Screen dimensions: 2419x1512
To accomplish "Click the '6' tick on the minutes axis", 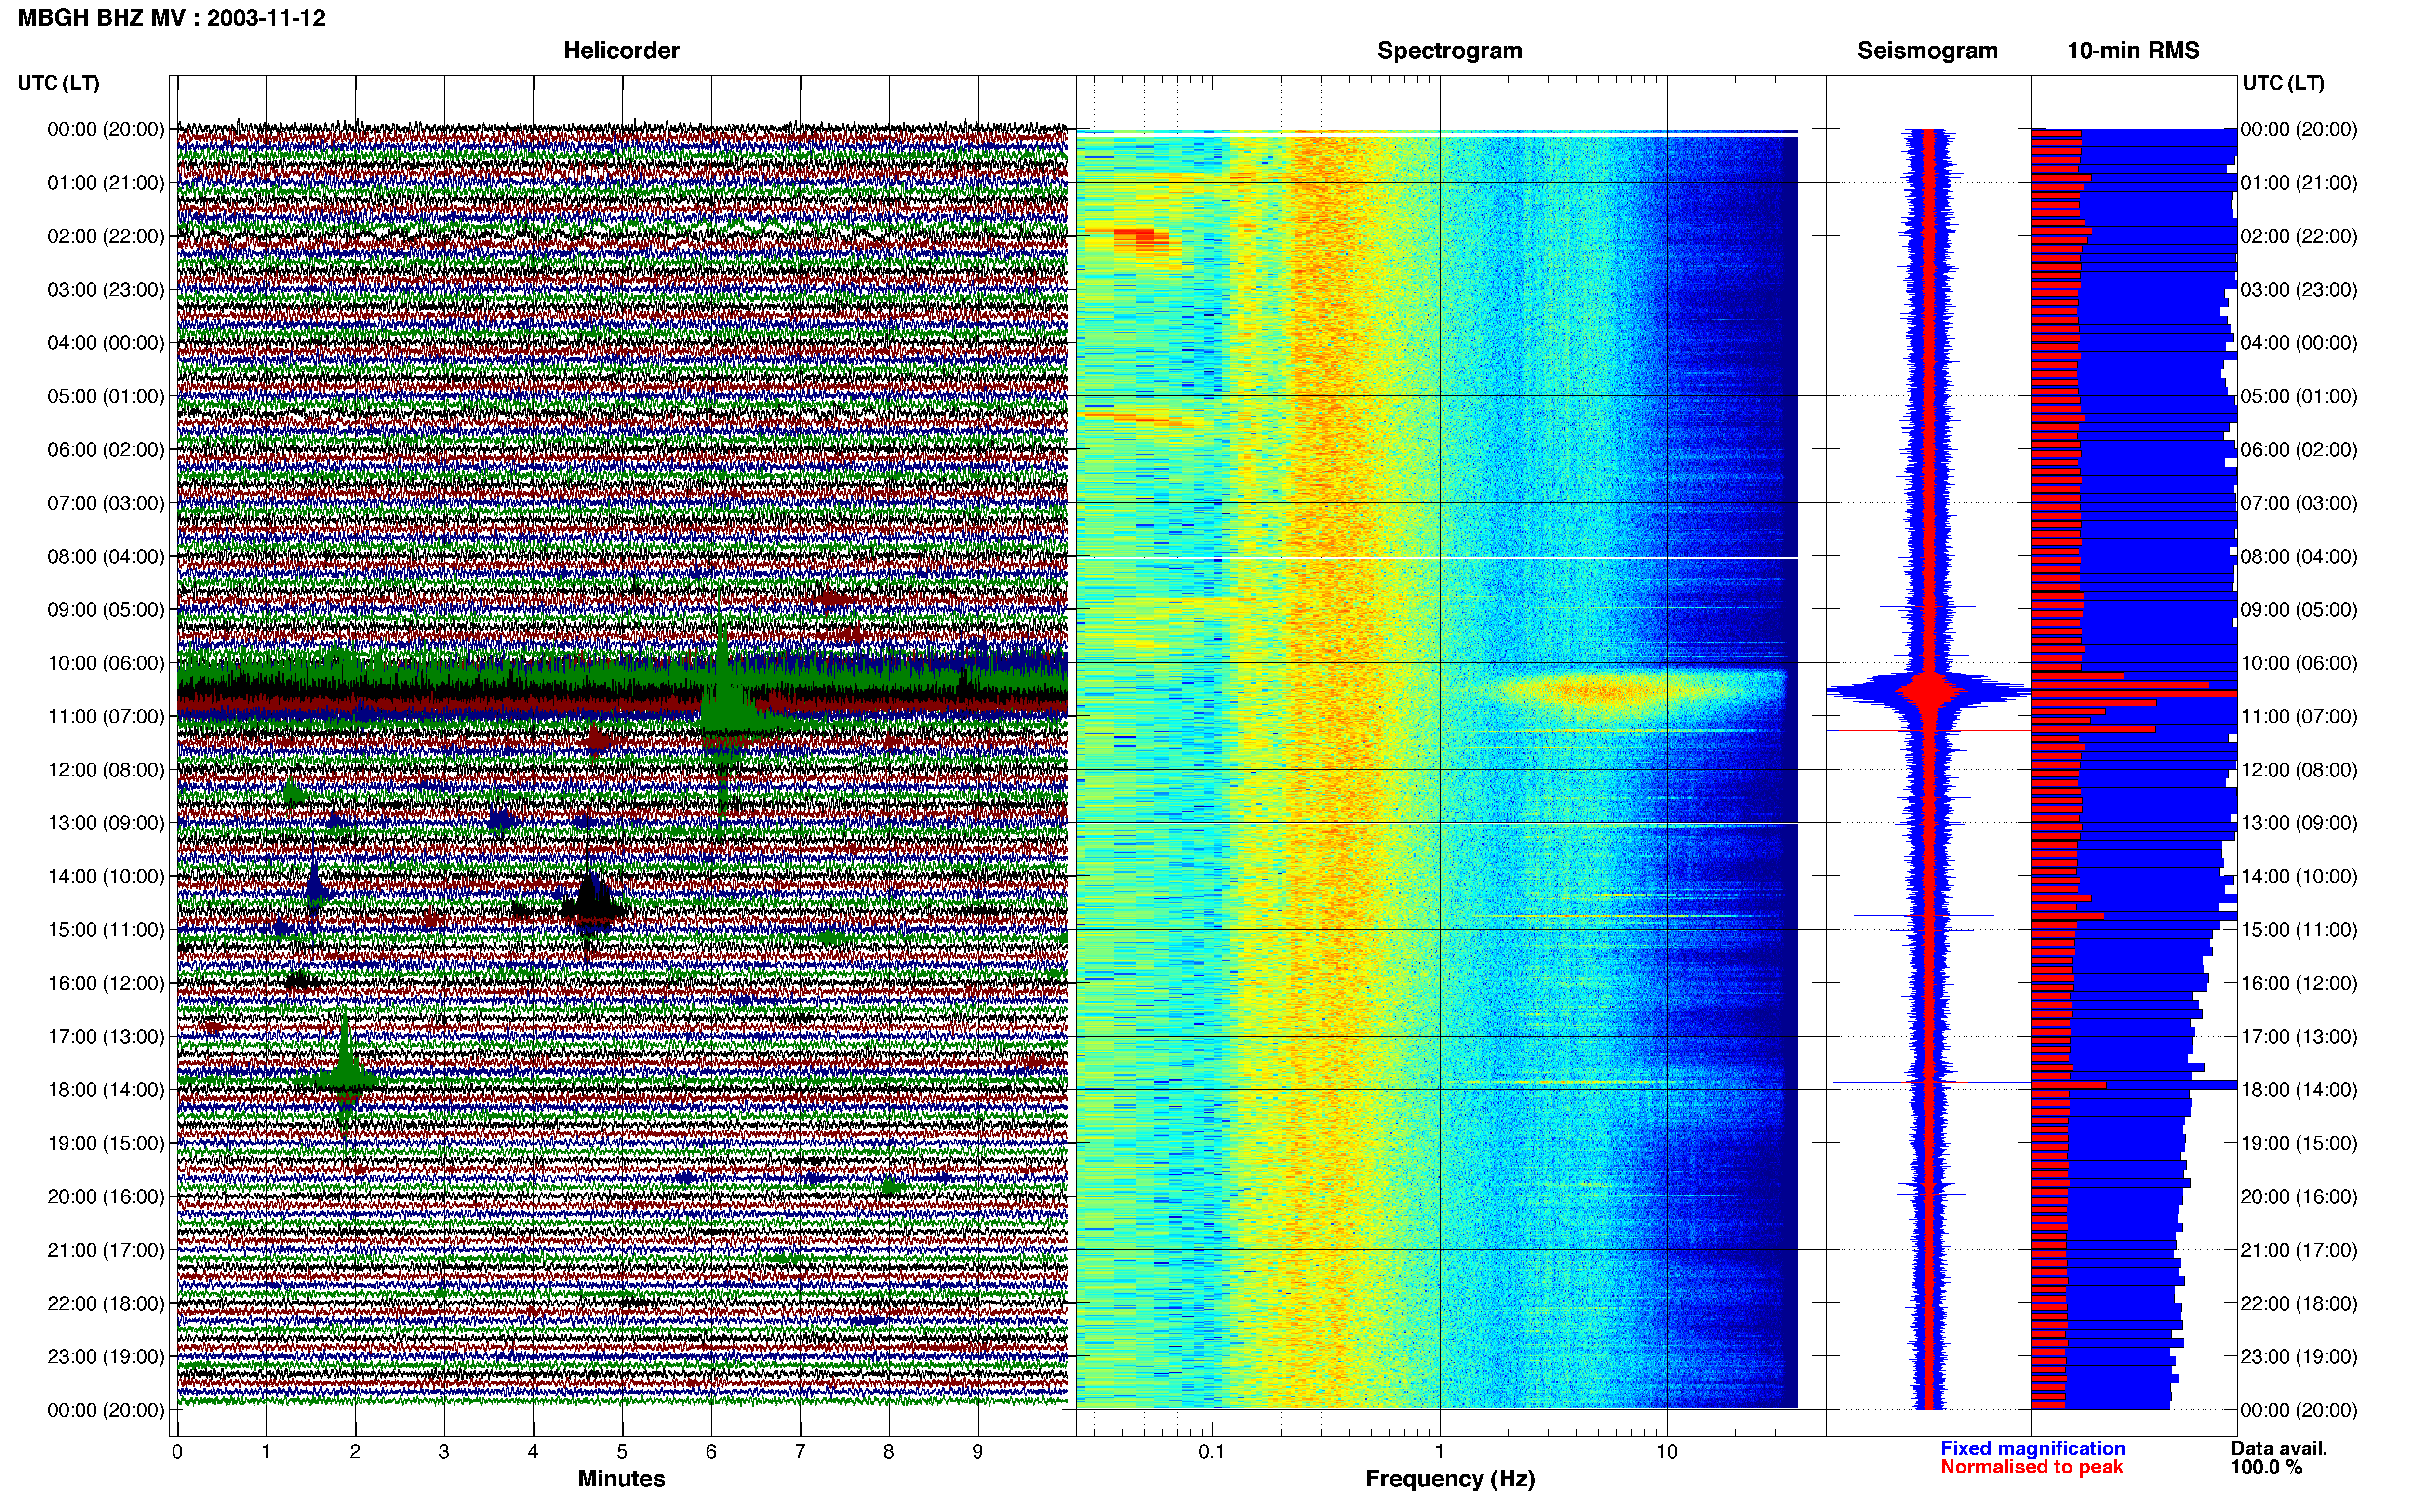I will (711, 1451).
